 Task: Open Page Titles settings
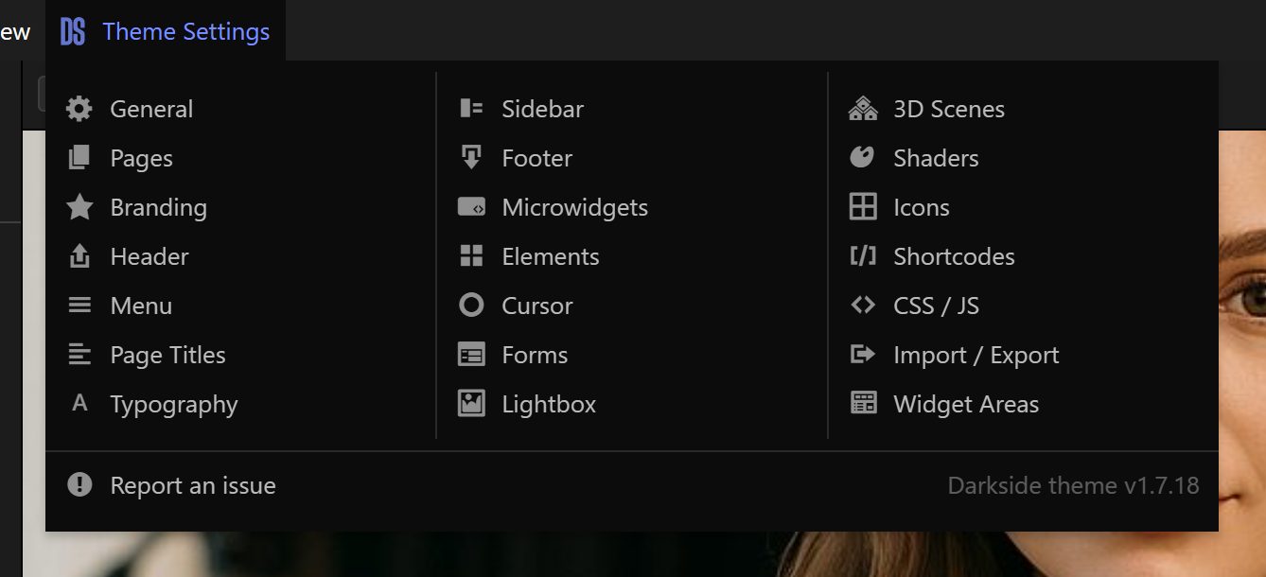[x=168, y=356]
